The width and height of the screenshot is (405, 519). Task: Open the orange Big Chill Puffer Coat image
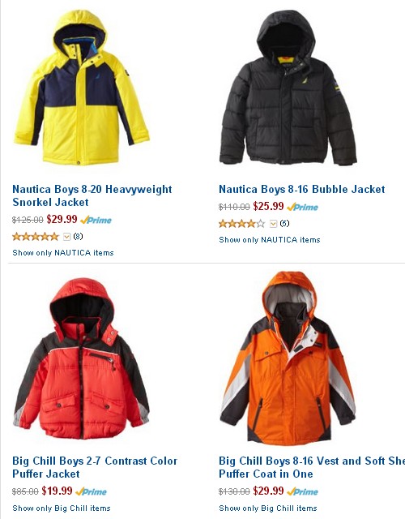pyautogui.click(x=288, y=358)
